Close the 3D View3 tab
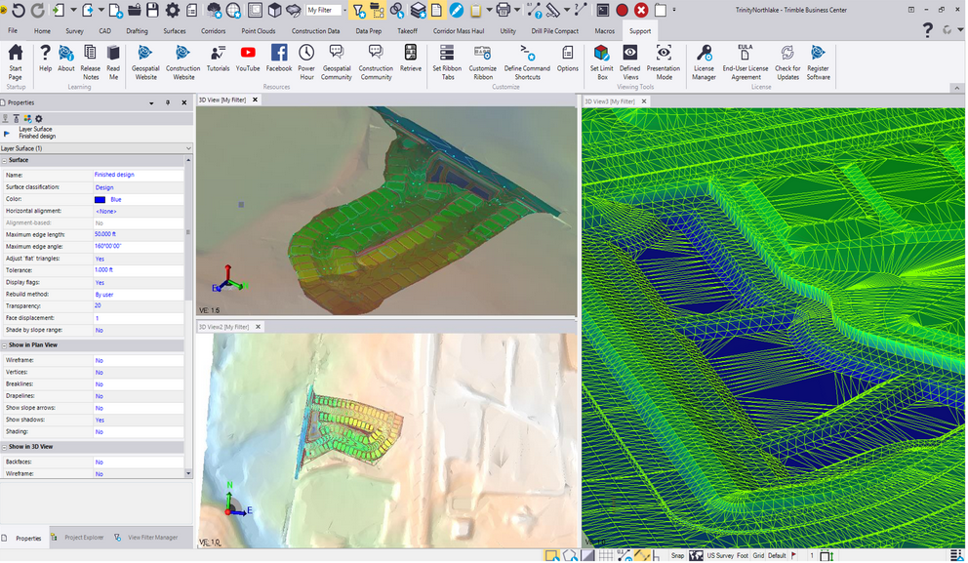968x563 pixels. tap(644, 101)
